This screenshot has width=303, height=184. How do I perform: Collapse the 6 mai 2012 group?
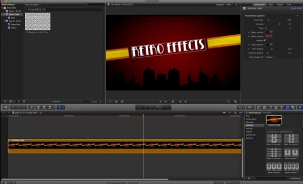click(26, 10)
